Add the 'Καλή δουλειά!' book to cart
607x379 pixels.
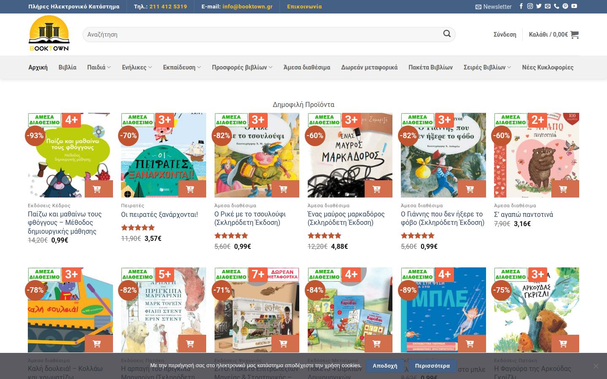click(x=99, y=344)
